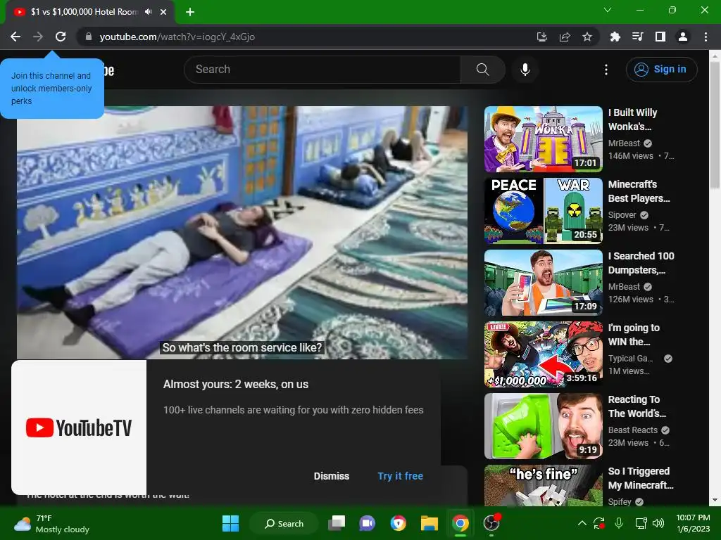
Task: Open taskbar Search box
Action: [284, 523]
